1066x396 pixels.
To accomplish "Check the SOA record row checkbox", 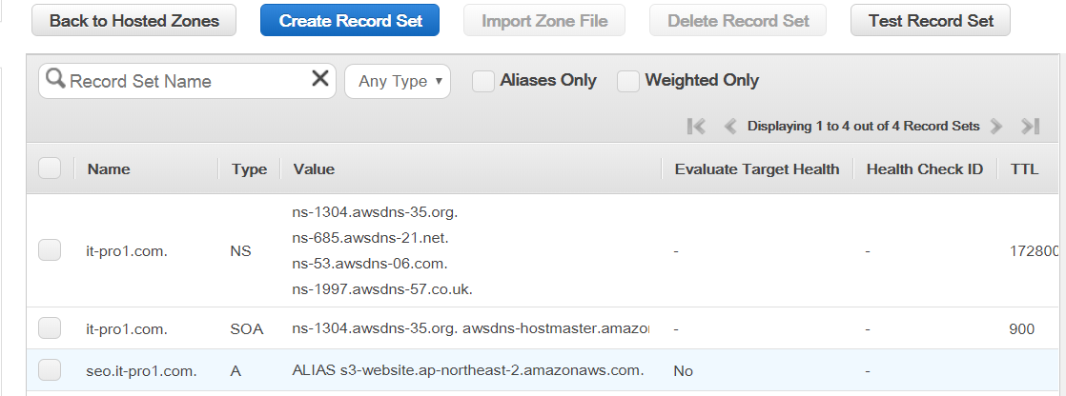I will click(50, 328).
